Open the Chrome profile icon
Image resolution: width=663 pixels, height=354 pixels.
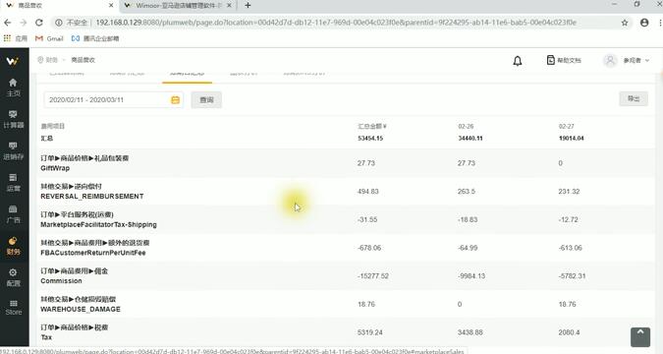point(644,23)
